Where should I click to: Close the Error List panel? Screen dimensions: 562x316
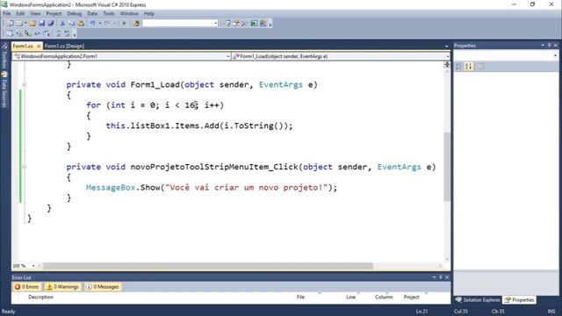(x=447, y=277)
